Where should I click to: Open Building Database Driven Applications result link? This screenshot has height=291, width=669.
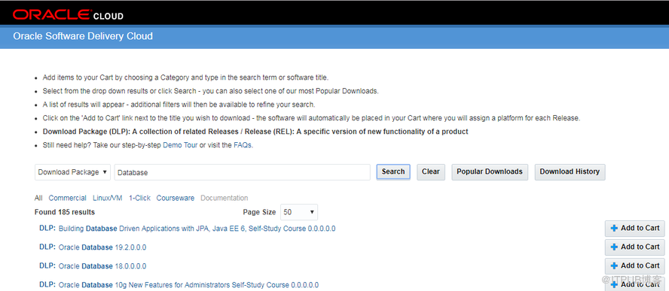pos(197,229)
